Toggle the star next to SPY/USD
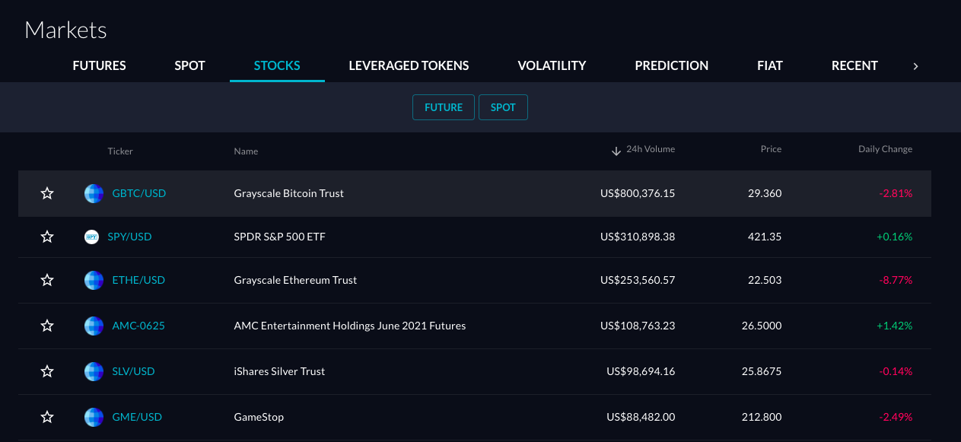This screenshot has height=442, width=961. (47, 237)
